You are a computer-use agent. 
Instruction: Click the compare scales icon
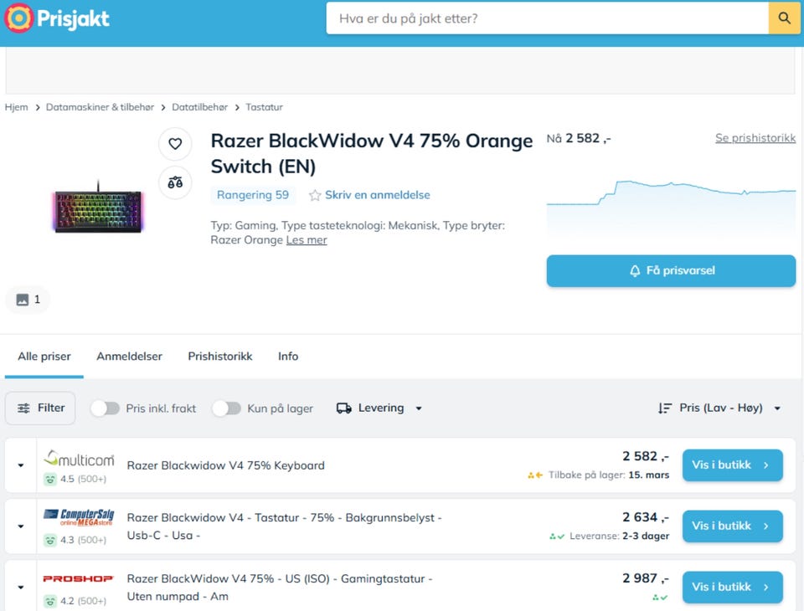point(175,182)
